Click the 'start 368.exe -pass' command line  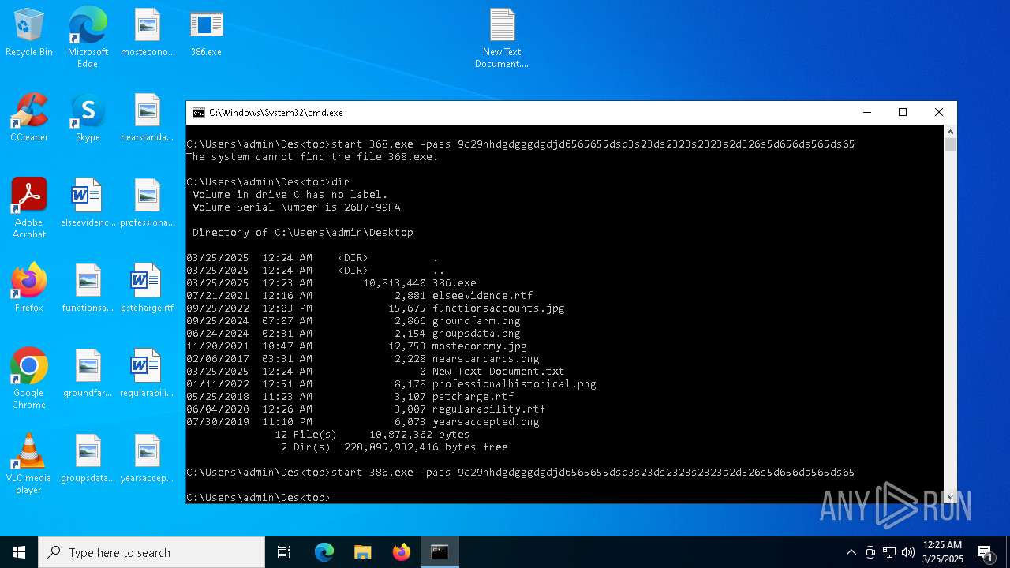point(521,144)
